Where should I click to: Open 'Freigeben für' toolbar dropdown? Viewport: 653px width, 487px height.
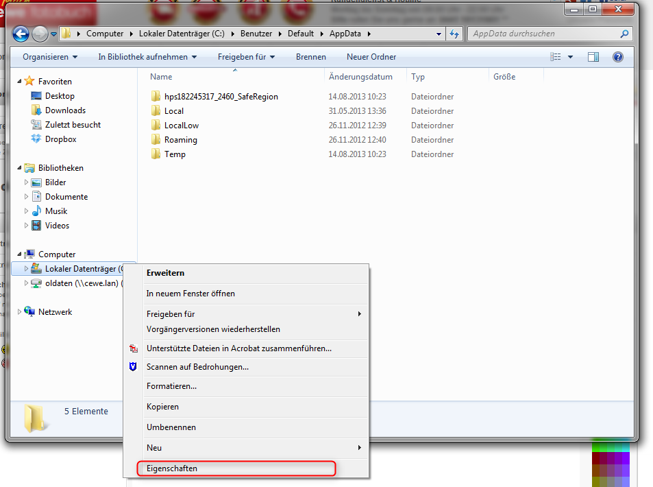[247, 57]
